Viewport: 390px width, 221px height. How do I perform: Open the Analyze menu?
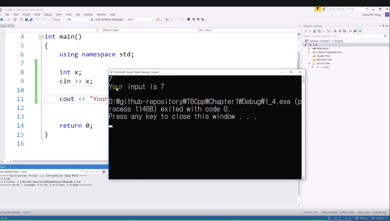click(x=88, y=15)
